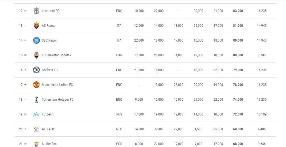Open the Chelsea FC badge icon

point(36,70)
